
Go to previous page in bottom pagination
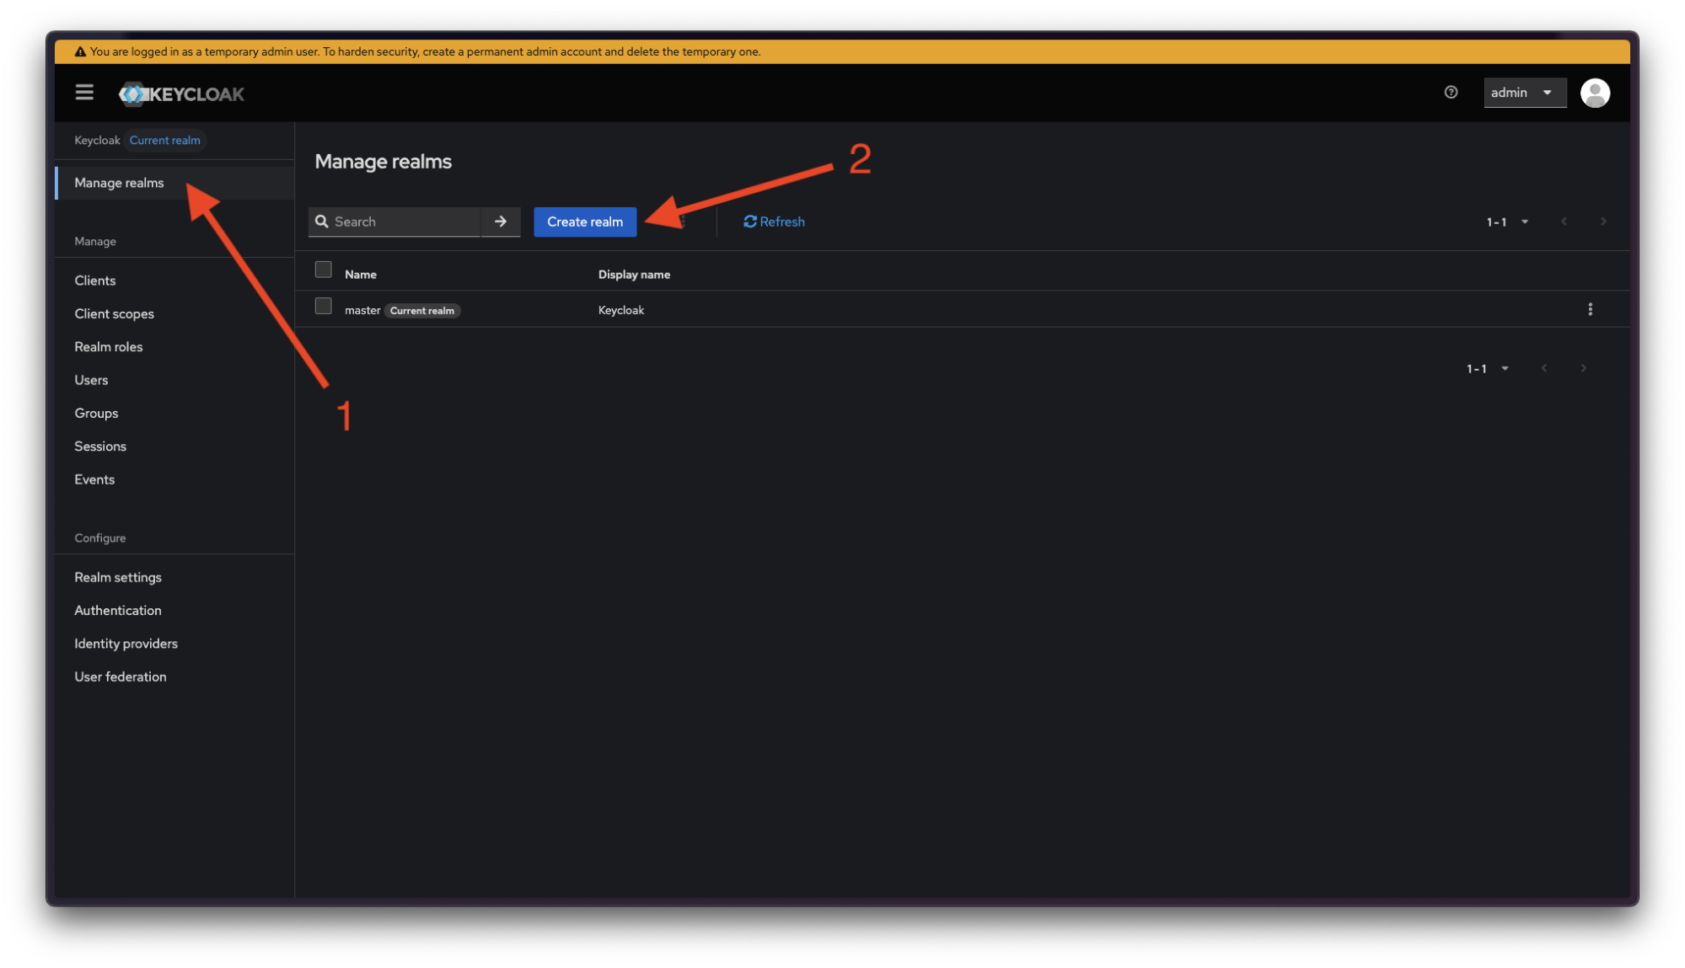(1543, 368)
